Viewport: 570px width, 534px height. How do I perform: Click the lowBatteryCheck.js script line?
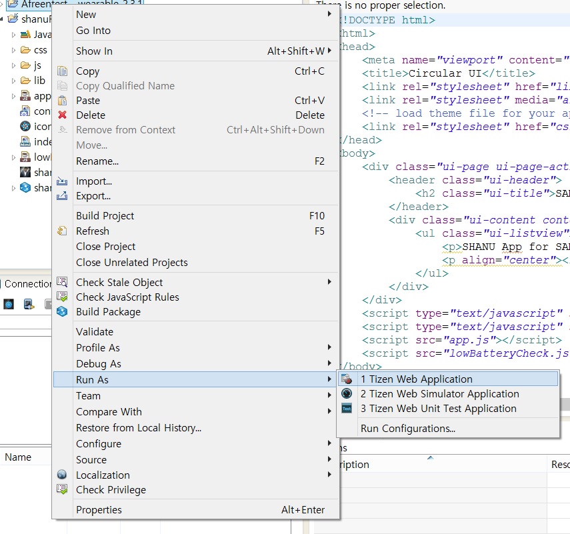tap(465, 353)
